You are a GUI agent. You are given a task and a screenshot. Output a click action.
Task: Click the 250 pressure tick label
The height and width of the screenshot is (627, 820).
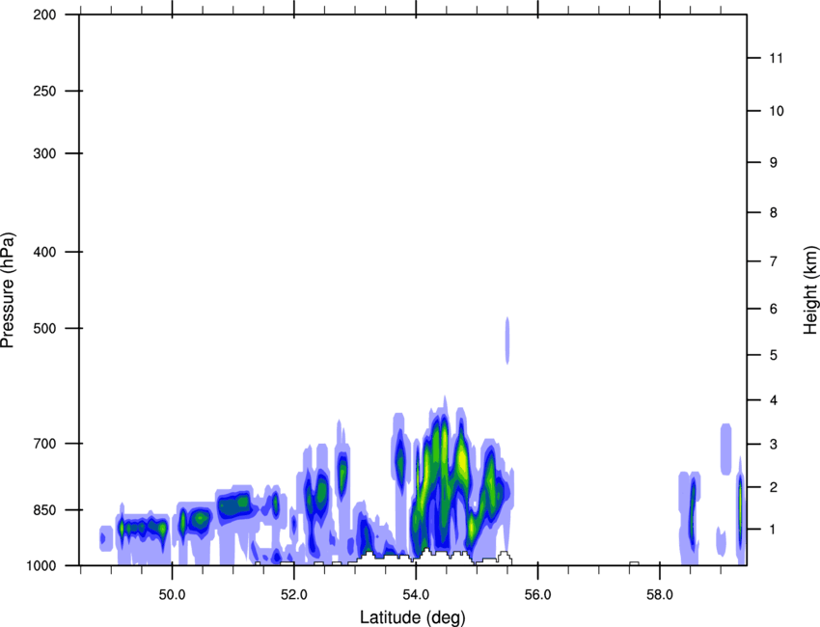point(44,91)
